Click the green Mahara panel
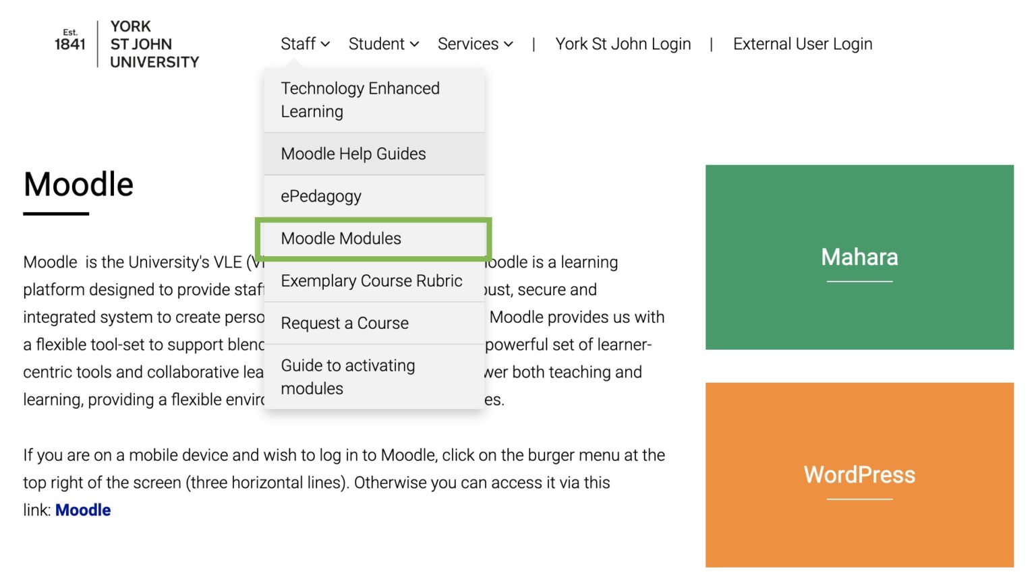The height and width of the screenshot is (585, 1036). 859,257
